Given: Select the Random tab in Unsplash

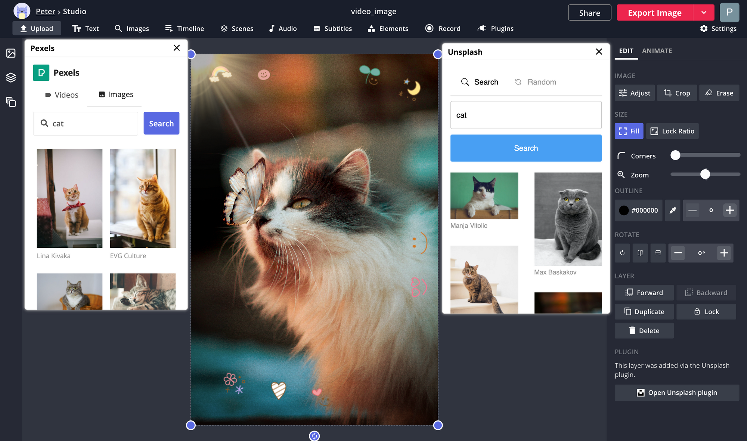Looking at the screenshot, I should coord(536,82).
